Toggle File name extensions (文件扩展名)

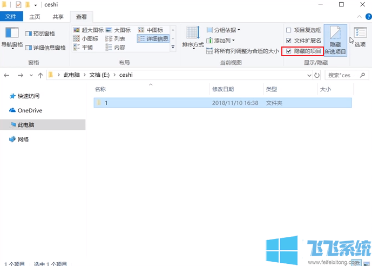click(303, 41)
